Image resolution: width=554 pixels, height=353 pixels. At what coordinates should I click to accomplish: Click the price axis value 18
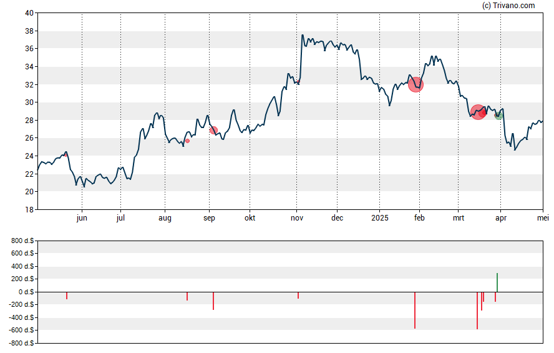29,210
